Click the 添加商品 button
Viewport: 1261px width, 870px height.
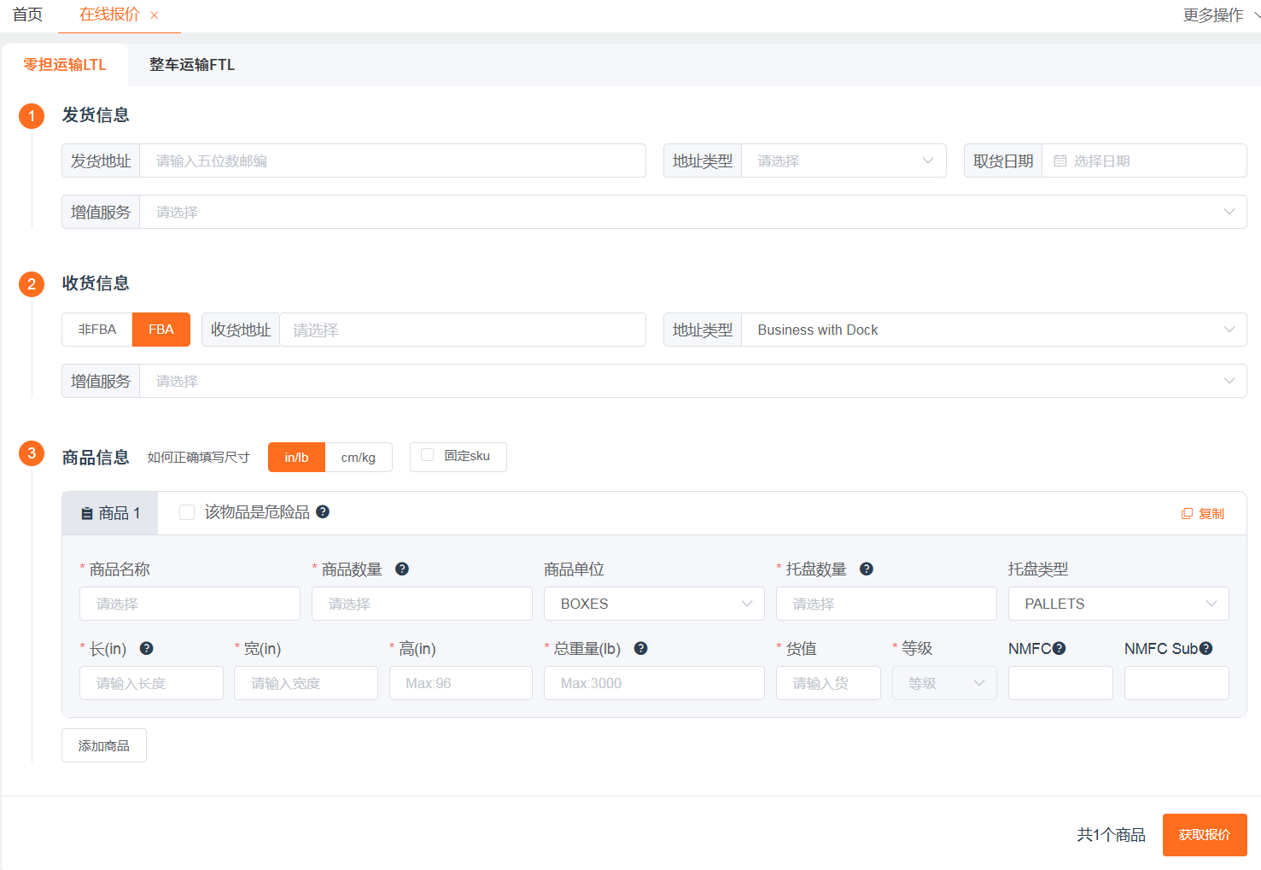[104, 745]
